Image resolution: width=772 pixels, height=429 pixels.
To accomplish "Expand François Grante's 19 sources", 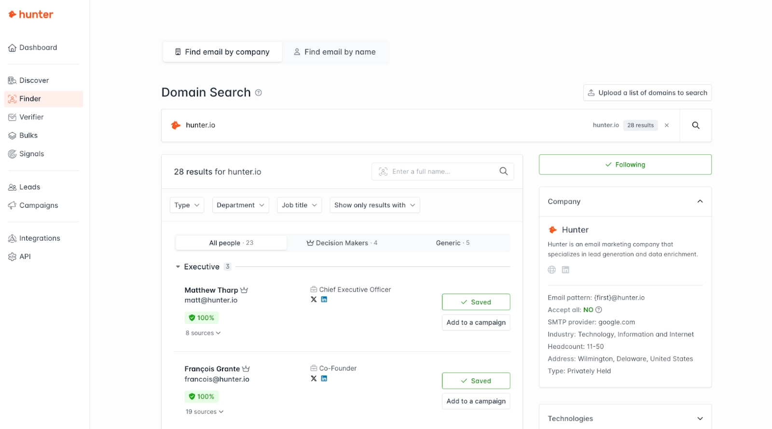I will point(205,412).
